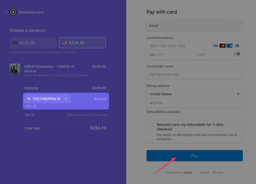
Task: Open the Terms link
Action: pyautogui.click(x=205, y=173)
